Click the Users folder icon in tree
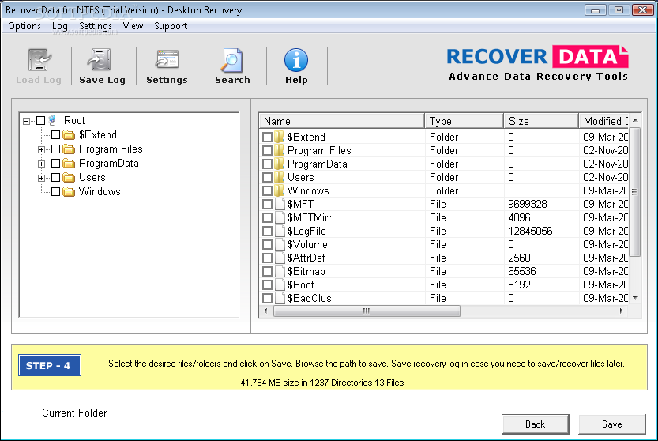 click(69, 178)
